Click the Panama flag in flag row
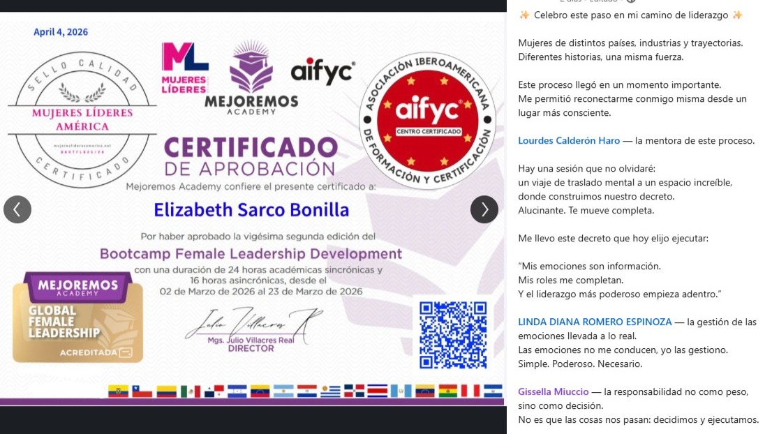This screenshot has height=434, width=772. (x=214, y=391)
